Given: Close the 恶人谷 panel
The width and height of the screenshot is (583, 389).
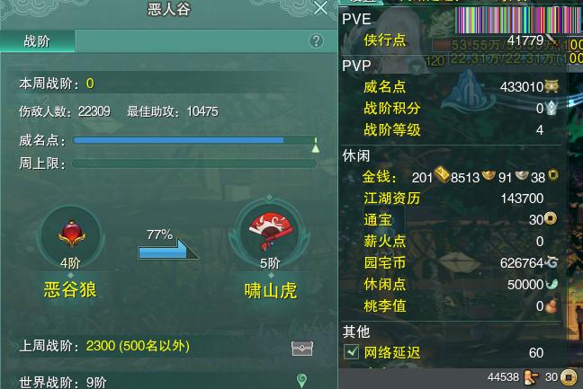Looking at the screenshot, I should tap(320, 8).
